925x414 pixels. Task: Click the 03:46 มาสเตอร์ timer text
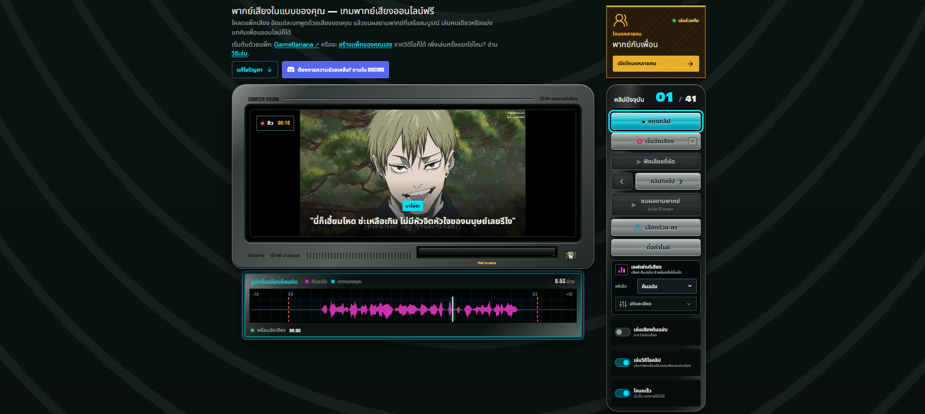[285, 256]
